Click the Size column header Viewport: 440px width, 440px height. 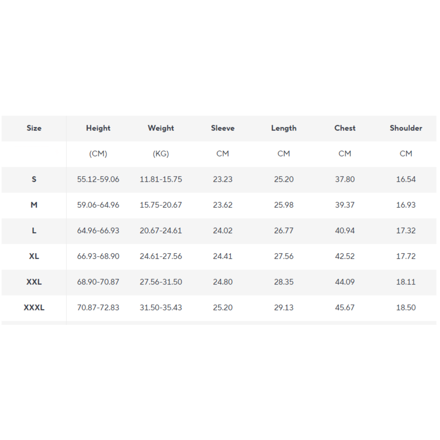tap(34, 128)
